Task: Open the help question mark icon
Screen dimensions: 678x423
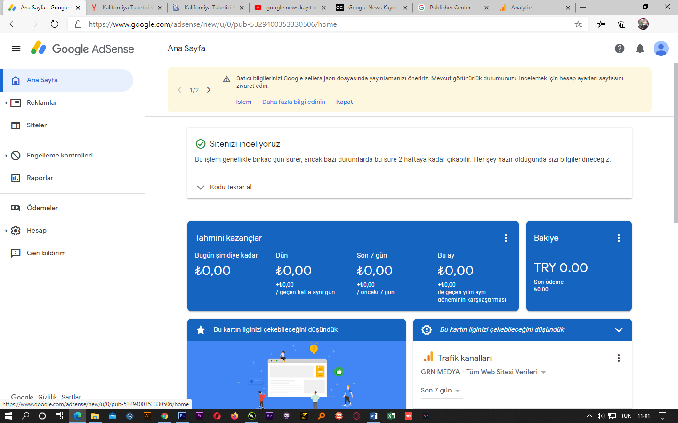Action: pos(620,48)
